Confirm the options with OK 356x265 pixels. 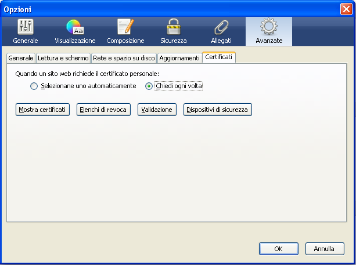pyautogui.click(x=278, y=248)
